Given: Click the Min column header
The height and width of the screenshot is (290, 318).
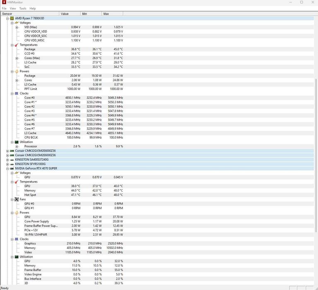Looking at the screenshot, I should click(91, 14).
